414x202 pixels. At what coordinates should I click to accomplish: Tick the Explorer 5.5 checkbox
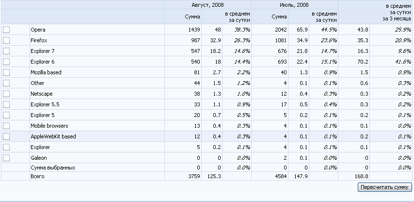click(x=6, y=104)
